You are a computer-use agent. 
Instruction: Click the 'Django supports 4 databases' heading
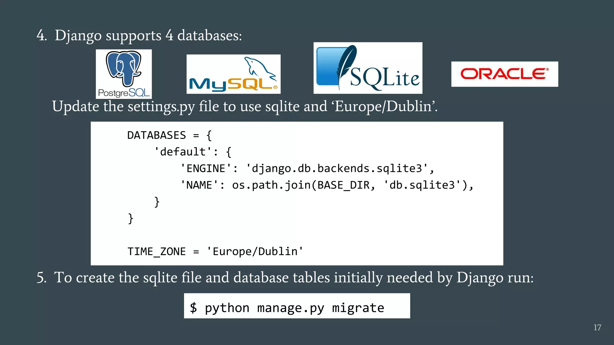(148, 36)
